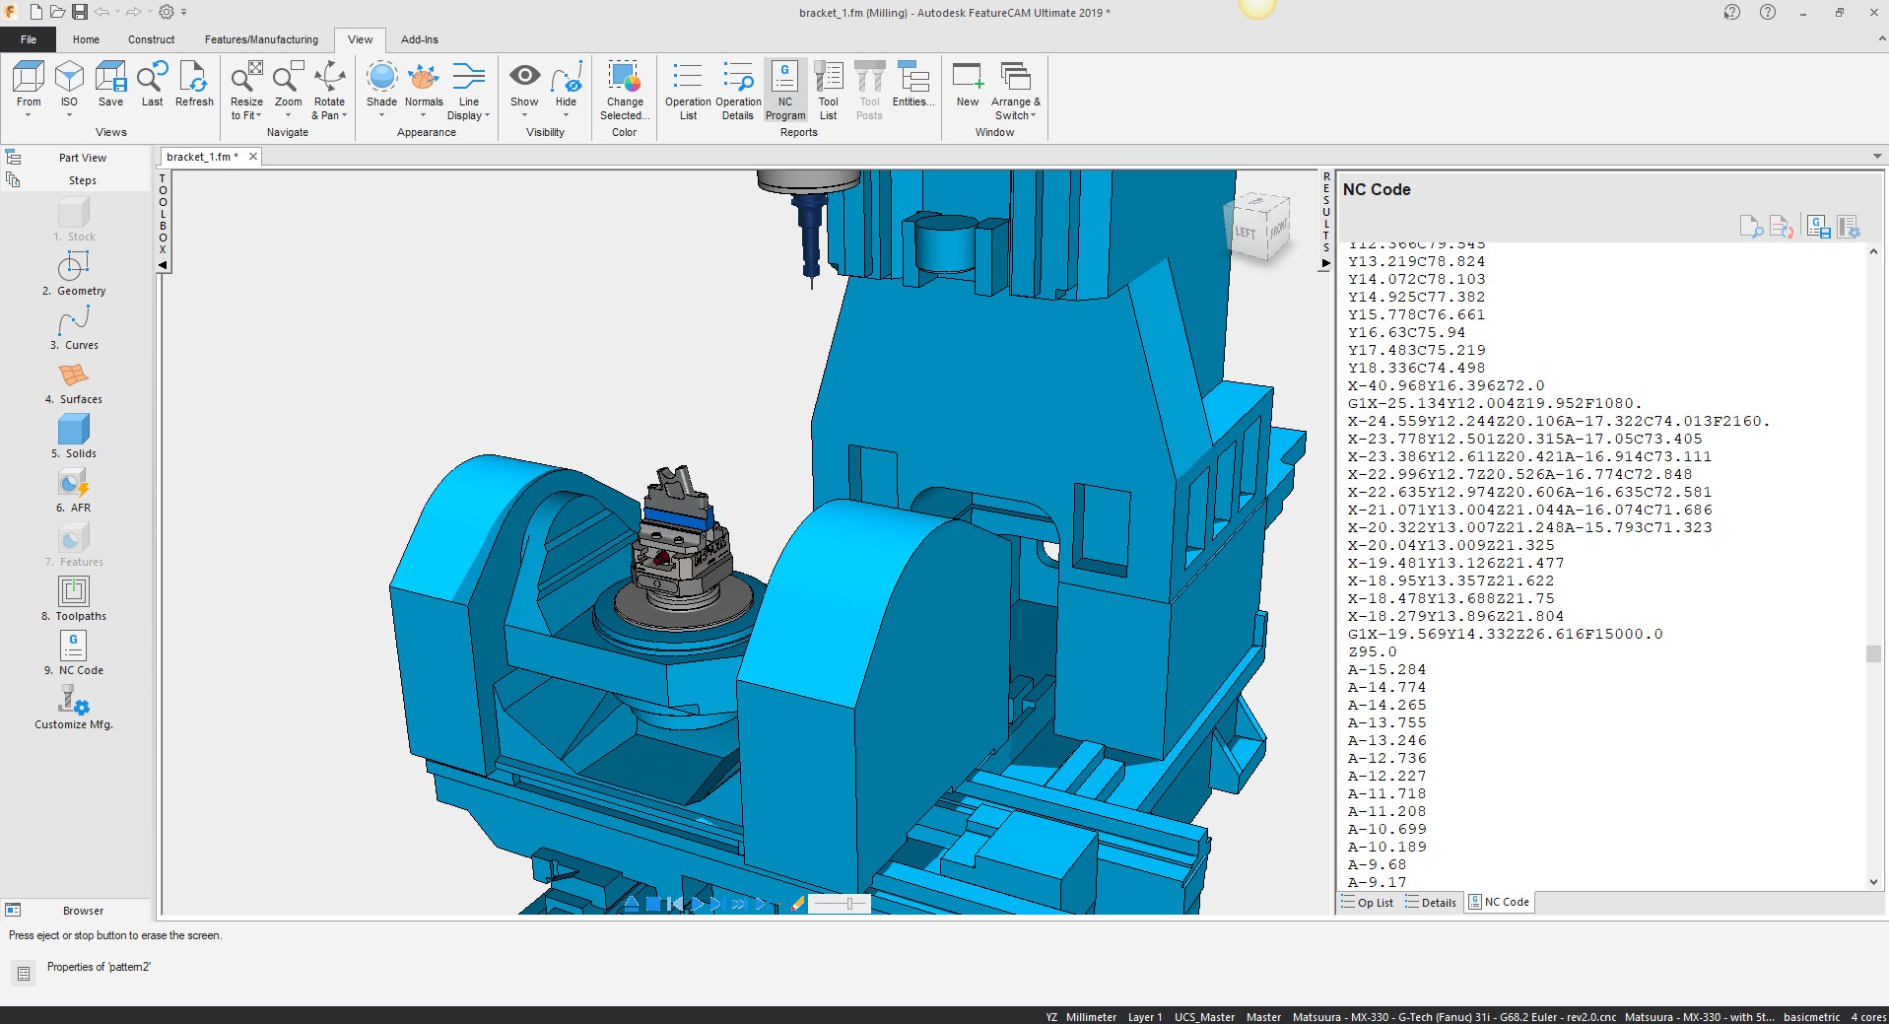
Task: Click the Geometry step icon
Action: click(74, 265)
